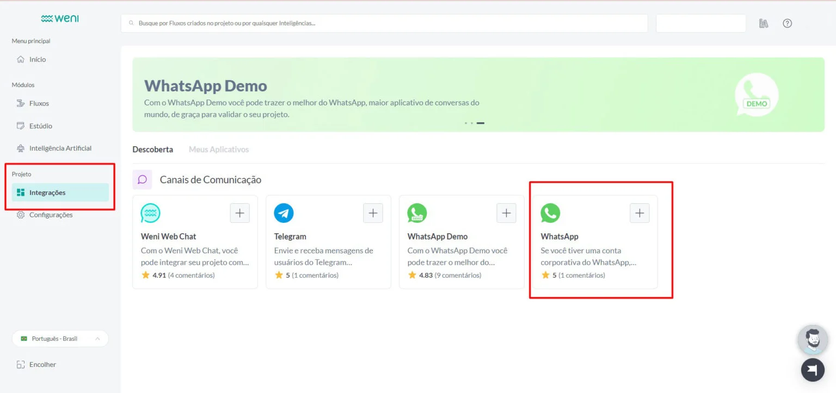
Task: Click the Fluxos flow icon
Action: coord(21,103)
